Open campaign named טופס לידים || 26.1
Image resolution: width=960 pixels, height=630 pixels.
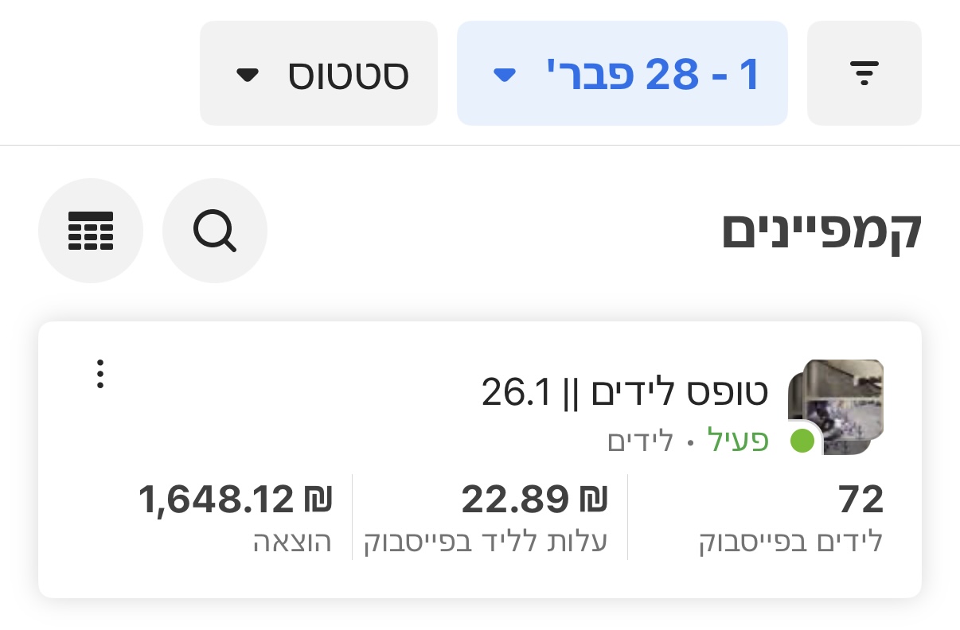[x=626, y=391]
